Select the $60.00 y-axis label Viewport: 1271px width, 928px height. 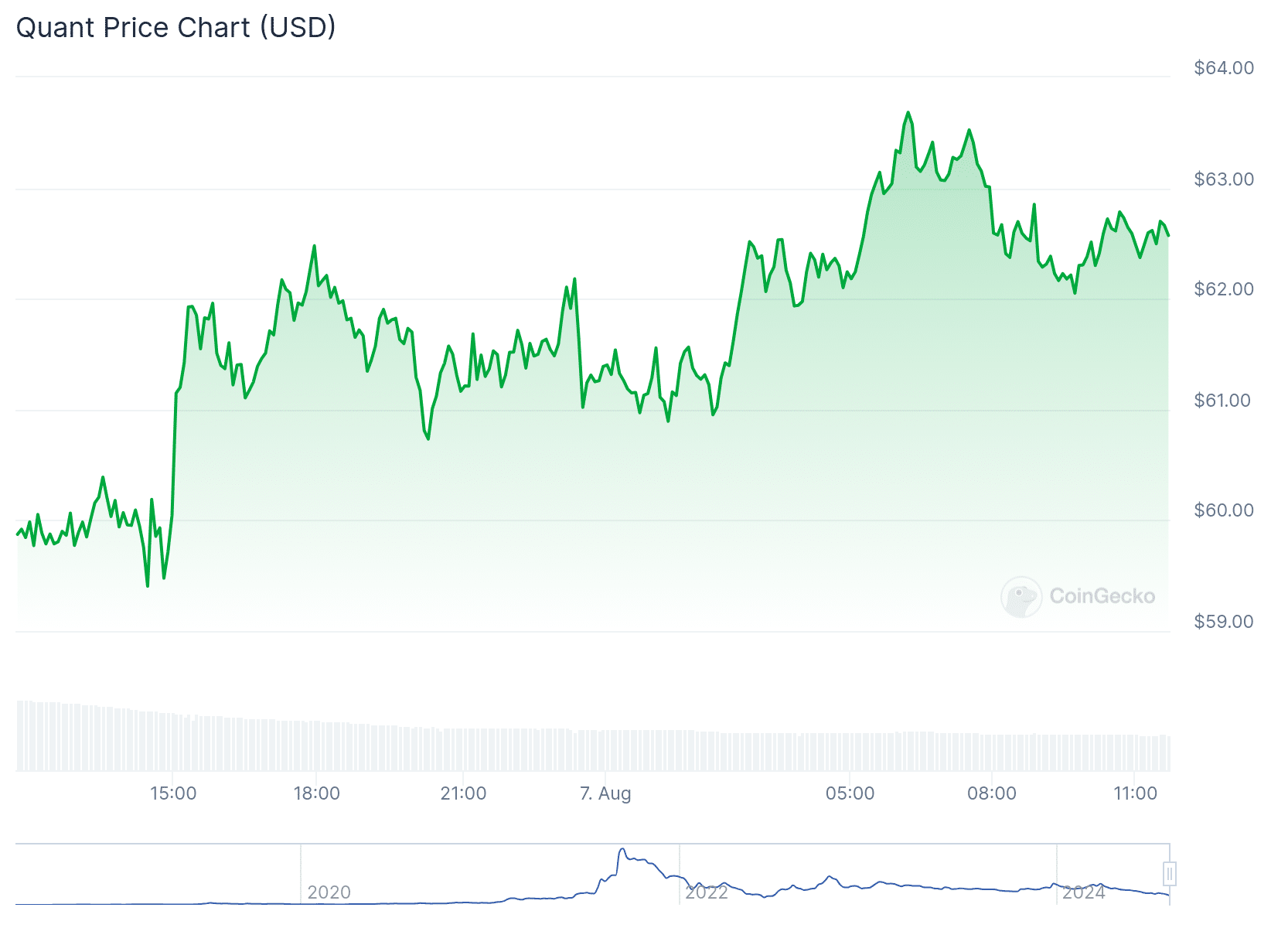tap(1224, 510)
